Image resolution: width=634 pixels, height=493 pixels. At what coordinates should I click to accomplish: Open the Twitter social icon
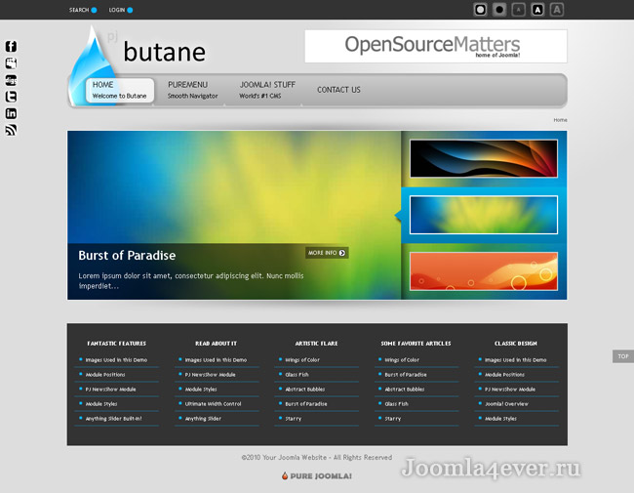point(11,97)
